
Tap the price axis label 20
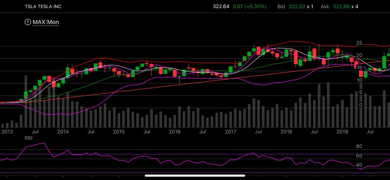click(x=359, y=55)
